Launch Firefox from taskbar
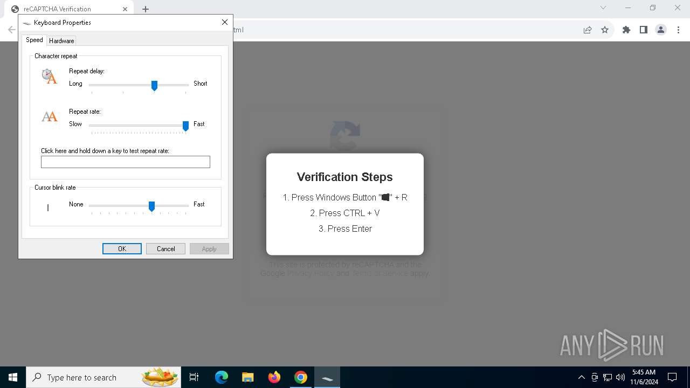 pos(274,377)
